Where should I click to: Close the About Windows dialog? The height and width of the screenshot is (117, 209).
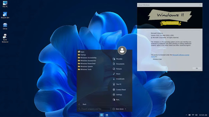[200, 5]
